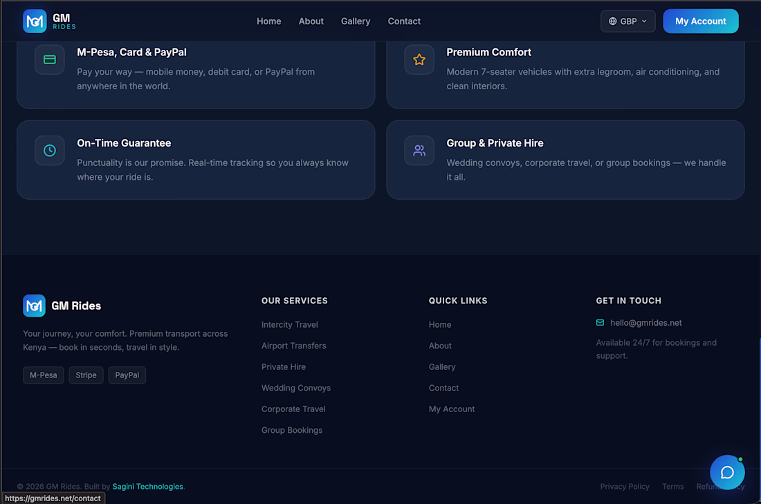Go to Home in the top navigation
This screenshot has height=504, width=761.
pos(269,21)
